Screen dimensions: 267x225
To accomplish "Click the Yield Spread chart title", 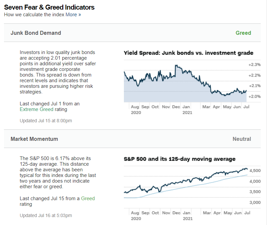I will (x=188, y=53).
